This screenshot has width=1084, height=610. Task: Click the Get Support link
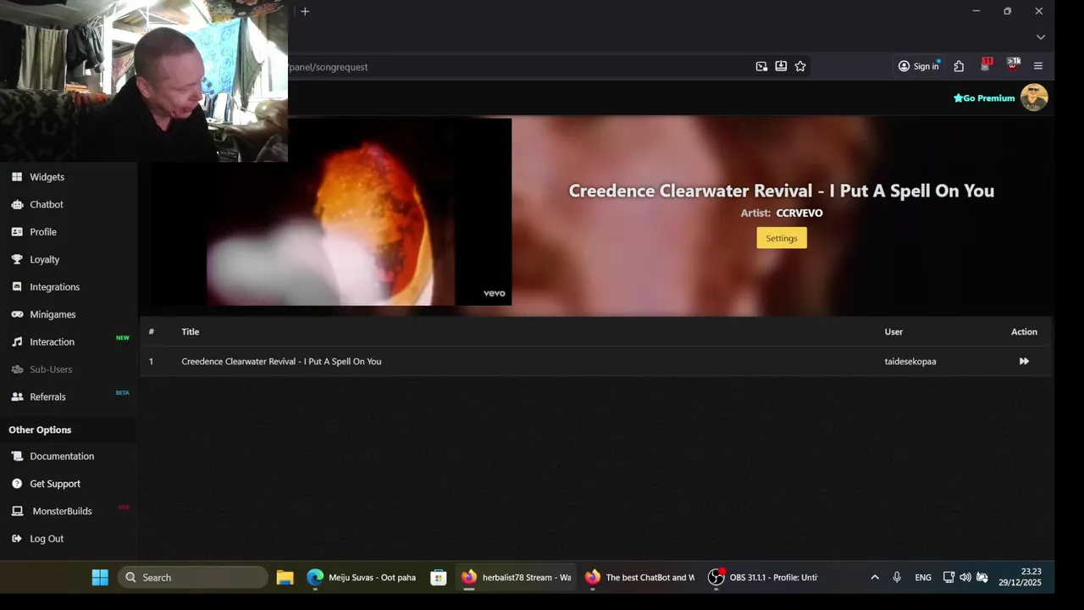[x=55, y=484]
